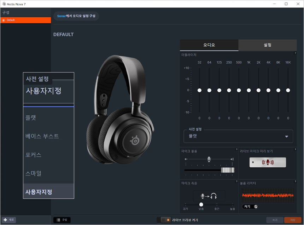Image resolution: width=304 pixels, height=225 pixels.
Task: Click the loud speaker icon in mic volume
Action: point(232,159)
